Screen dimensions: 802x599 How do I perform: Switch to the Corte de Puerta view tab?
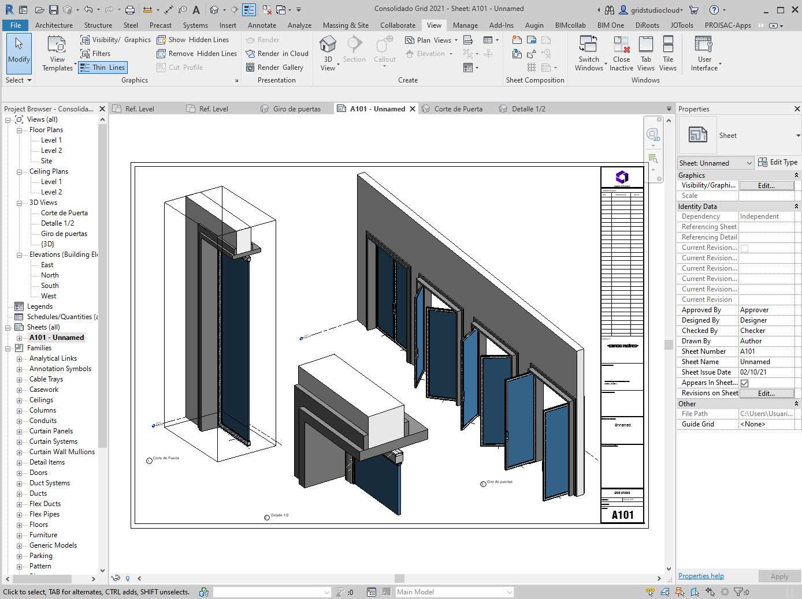click(x=458, y=108)
